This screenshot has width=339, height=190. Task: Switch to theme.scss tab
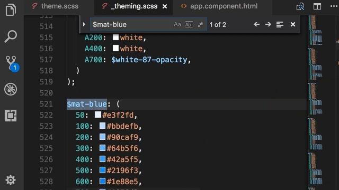55,6
